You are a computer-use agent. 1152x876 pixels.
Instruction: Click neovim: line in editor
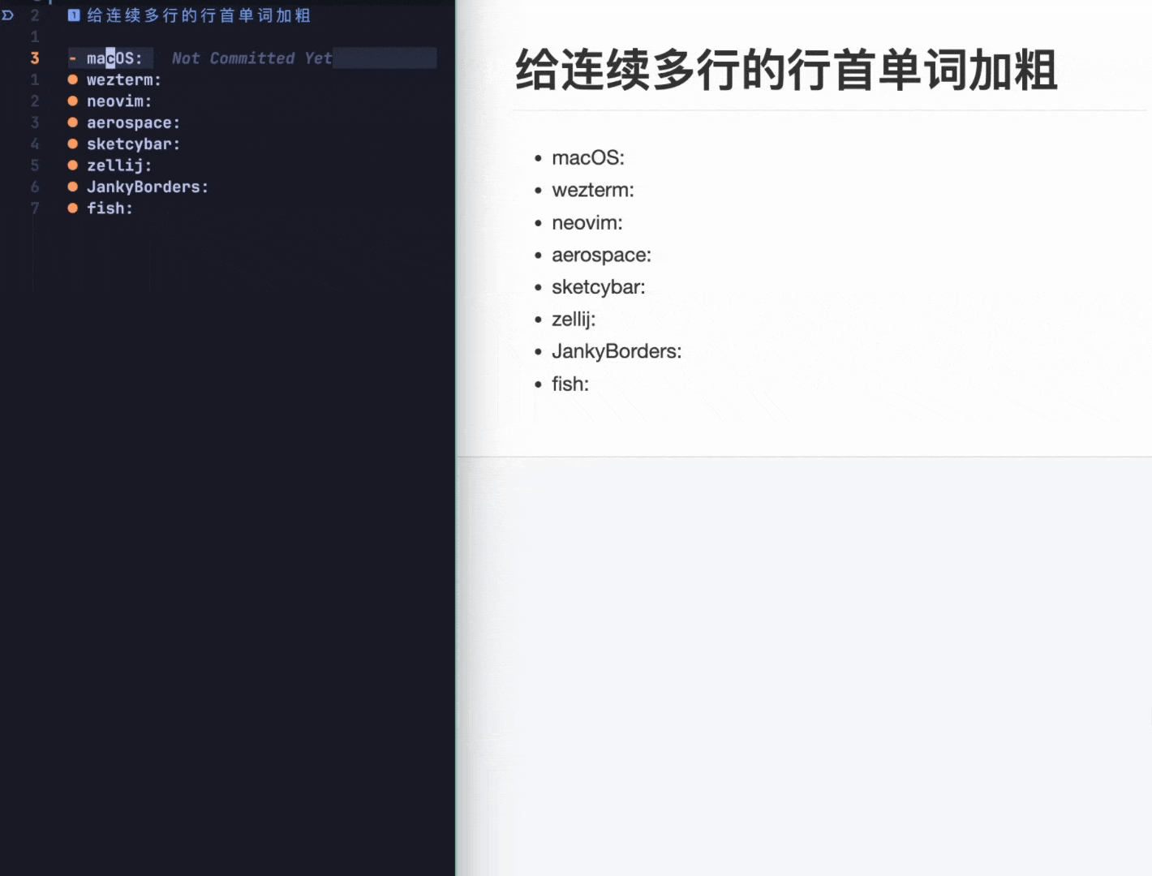pyautogui.click(x=119, y=101)
